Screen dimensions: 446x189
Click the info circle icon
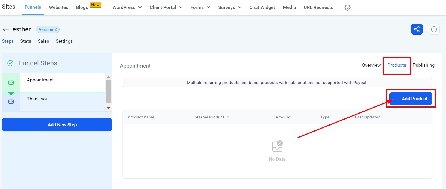pos(434,29)
